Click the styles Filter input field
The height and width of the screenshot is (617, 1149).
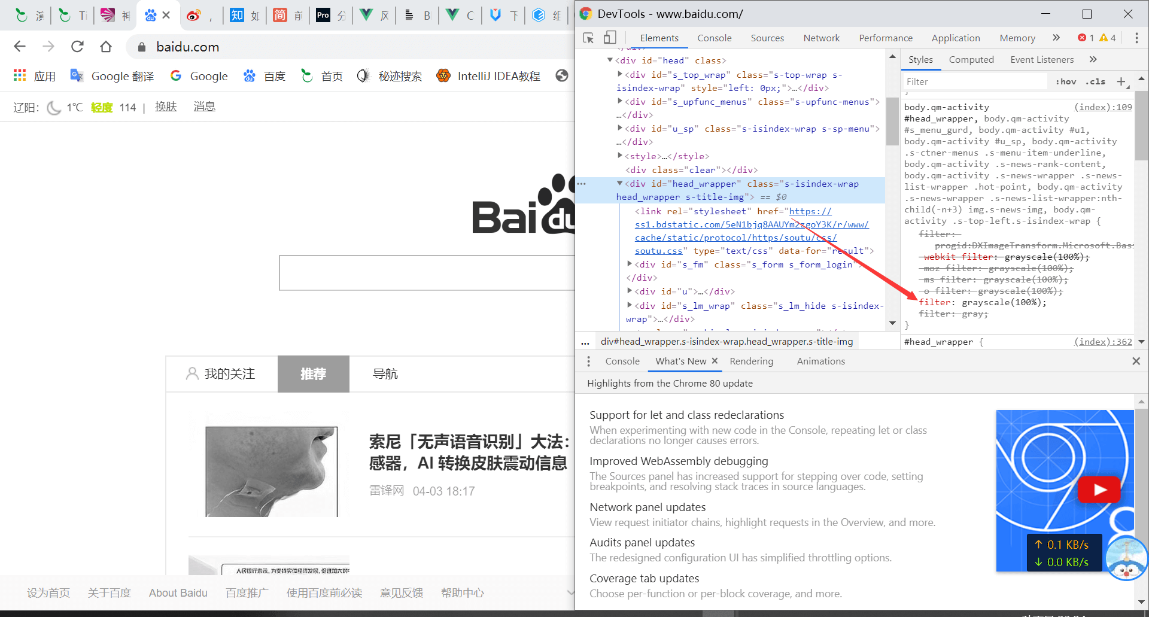(975, 81)
